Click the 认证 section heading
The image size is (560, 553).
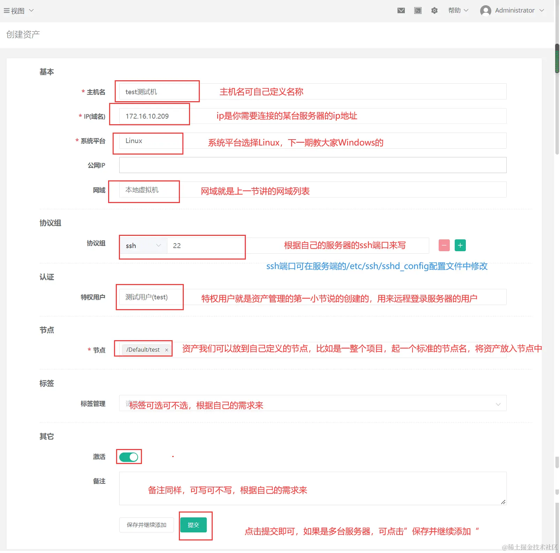[47, 277]
